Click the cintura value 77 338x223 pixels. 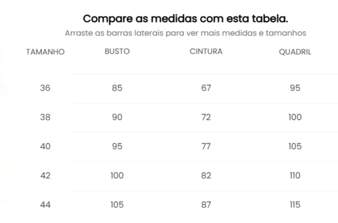(x=206, y=146)
